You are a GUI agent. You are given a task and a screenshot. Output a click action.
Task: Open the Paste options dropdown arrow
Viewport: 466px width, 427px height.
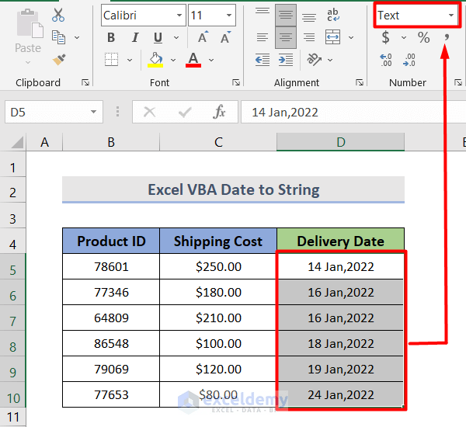(x=28, y=62)
